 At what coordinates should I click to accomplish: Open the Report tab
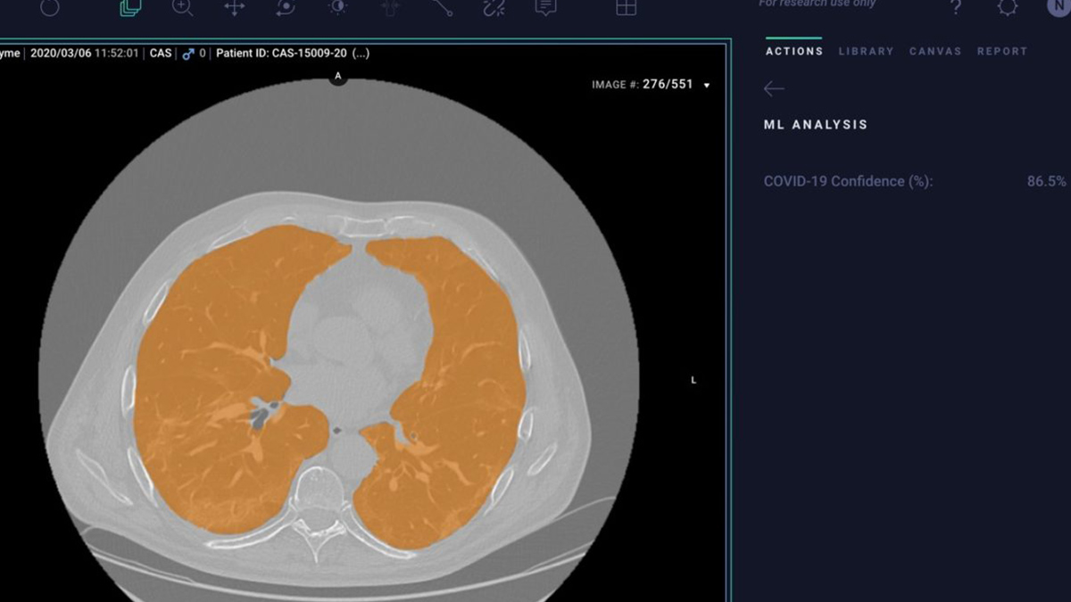(x=1002, y=52)
